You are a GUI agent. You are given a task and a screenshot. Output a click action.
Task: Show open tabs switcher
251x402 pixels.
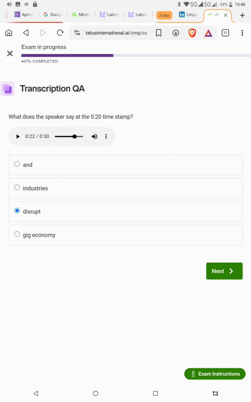click(225, 33)
